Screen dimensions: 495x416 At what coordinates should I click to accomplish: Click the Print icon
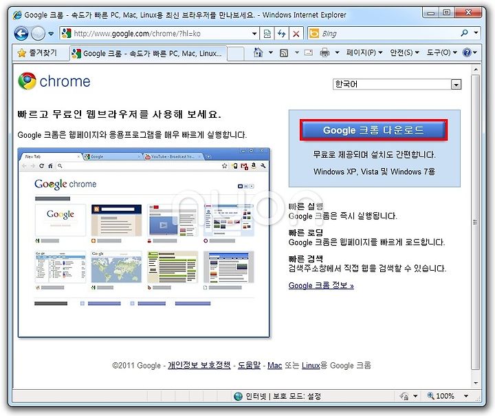pyautogui.click(x=324, y=52)
